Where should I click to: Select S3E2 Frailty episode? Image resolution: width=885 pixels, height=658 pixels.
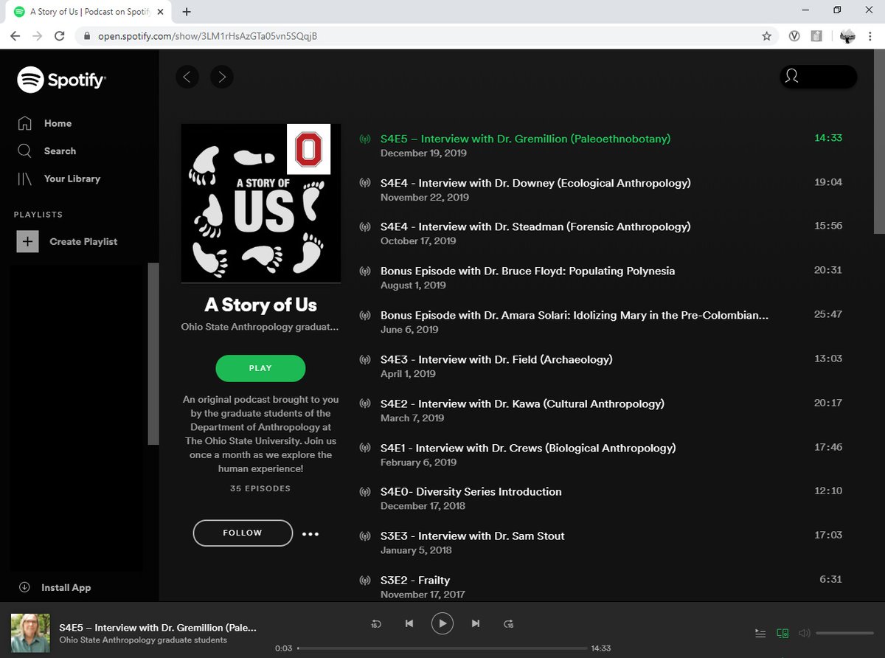[x=415, y=580]
